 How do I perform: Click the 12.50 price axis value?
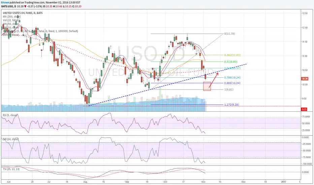tap(305, 13)
